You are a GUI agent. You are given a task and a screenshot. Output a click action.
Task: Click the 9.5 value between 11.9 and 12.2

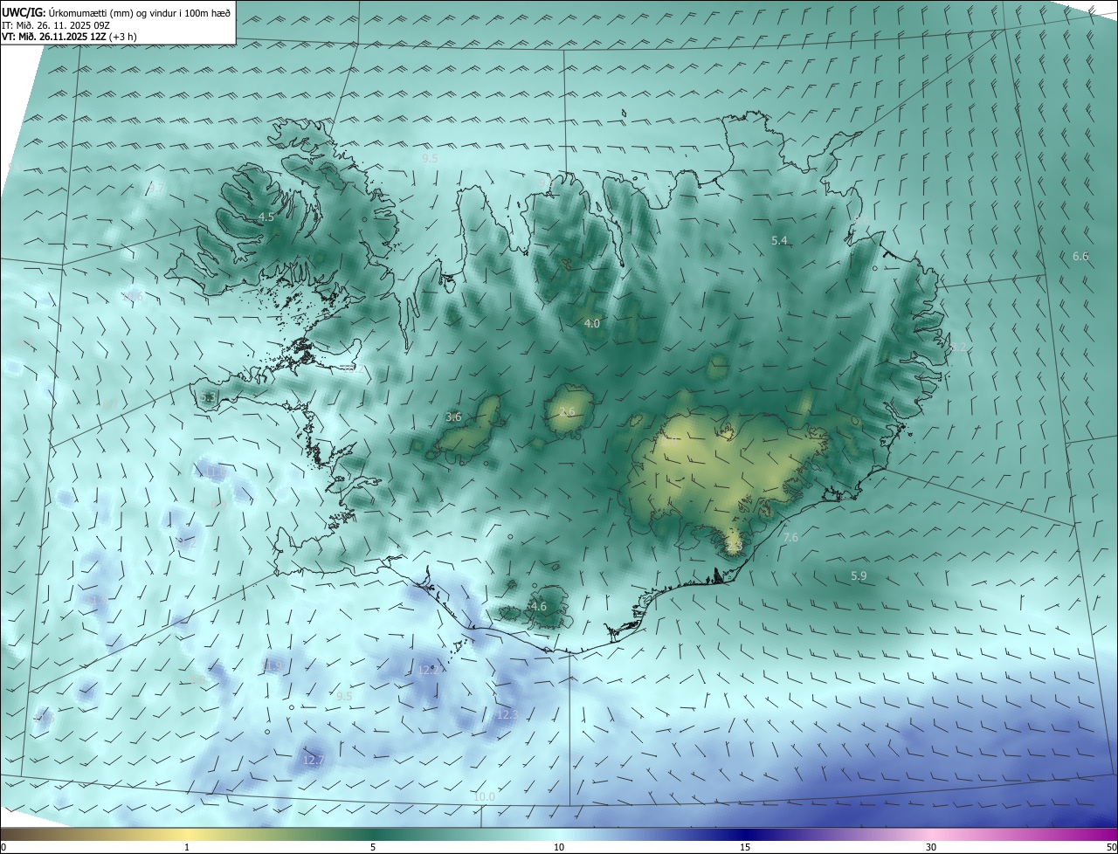click(x=344, y=696)
